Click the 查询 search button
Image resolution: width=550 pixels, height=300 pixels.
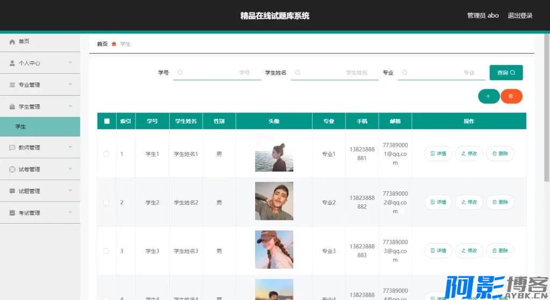(506, 73)
